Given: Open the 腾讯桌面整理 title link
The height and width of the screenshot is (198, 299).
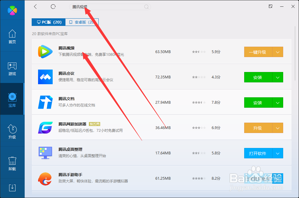Looking at the screenshot, I should click(70, 149).
